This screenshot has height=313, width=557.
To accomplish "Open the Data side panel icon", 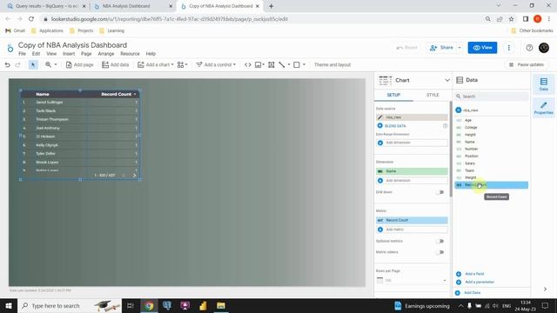I will tap(543, 84).
